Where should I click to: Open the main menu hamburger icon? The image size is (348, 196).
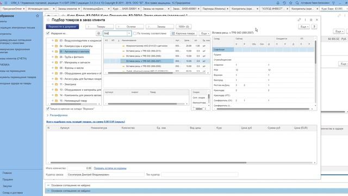[x=6, y=3]
